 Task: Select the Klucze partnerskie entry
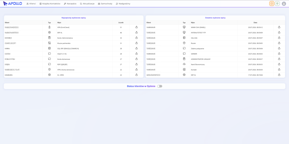[64, 43]
